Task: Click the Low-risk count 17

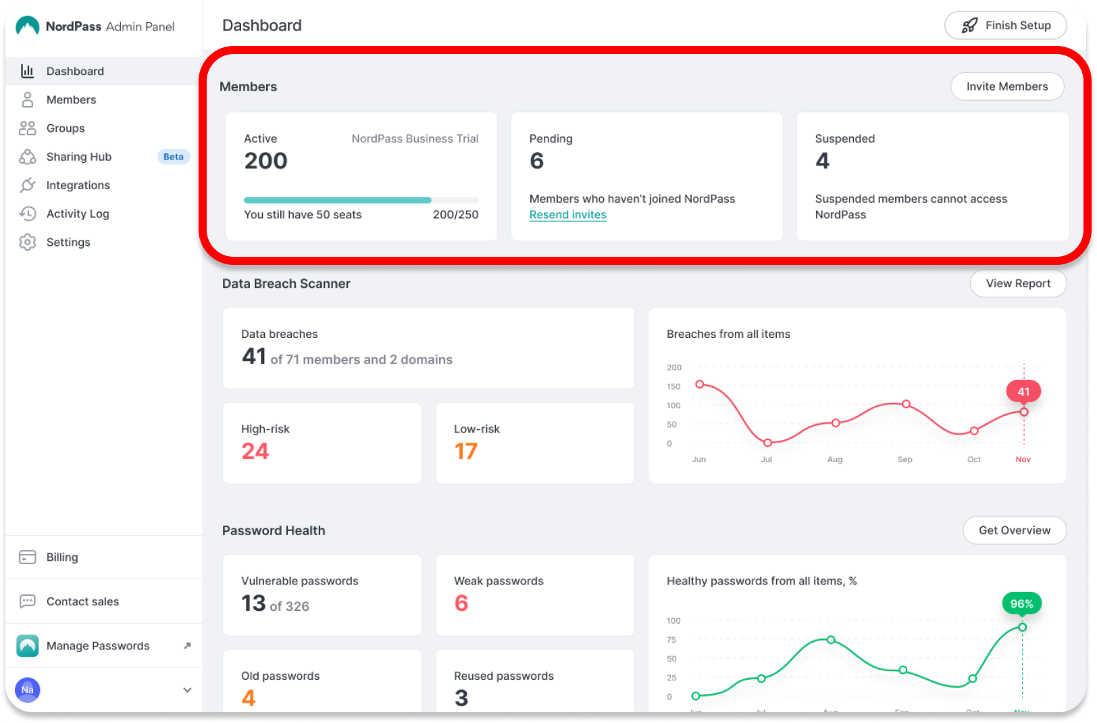Action: point(465,451)
